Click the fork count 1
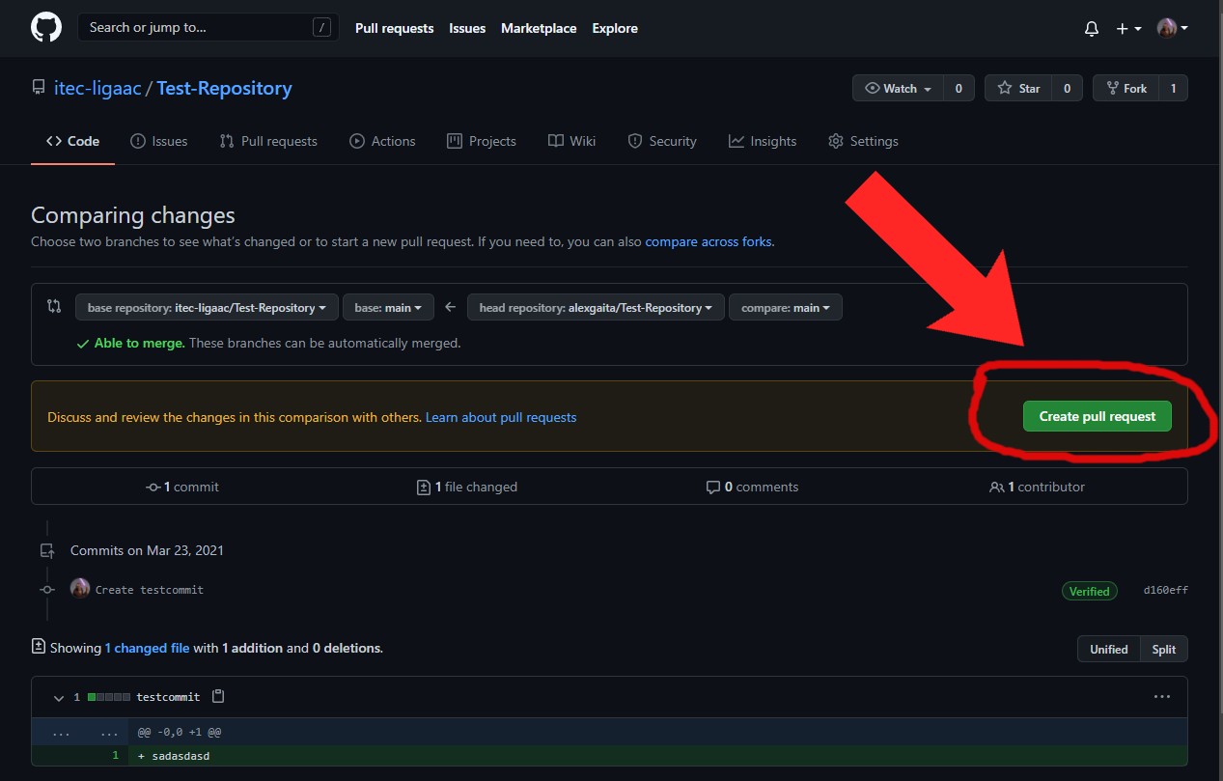1223x781 pixels. [x=1173, y=88]
